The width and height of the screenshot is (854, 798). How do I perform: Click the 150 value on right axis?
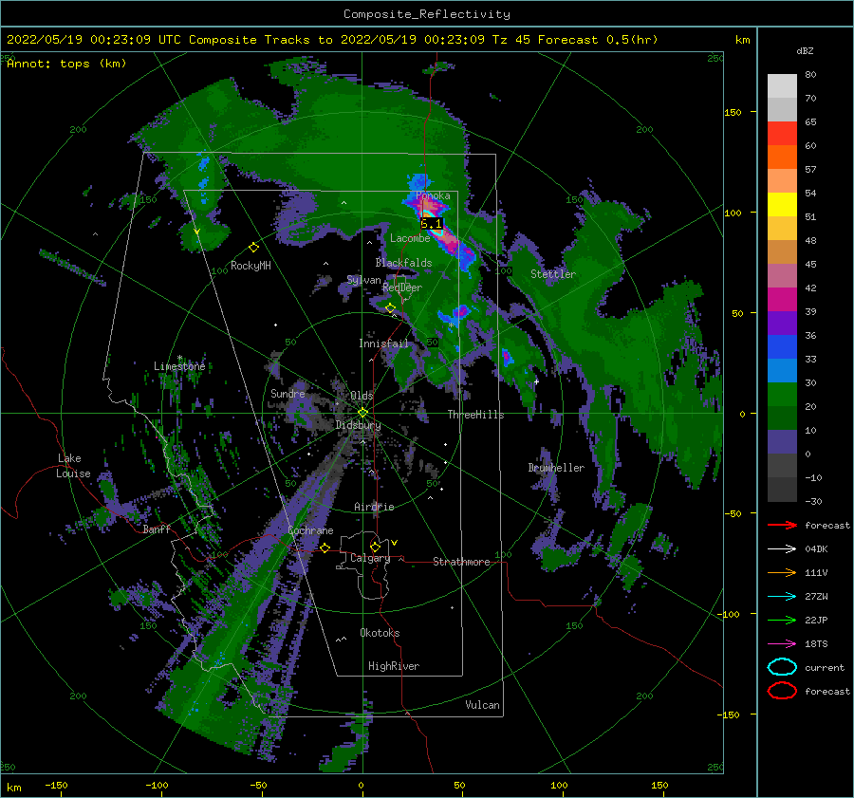click(x=733, y=112)
